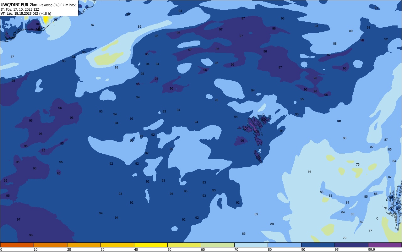Viewport: 402px width, 252px height.
Task: Pick the 80–90 light blue legend segment
Action: (285, 245)
